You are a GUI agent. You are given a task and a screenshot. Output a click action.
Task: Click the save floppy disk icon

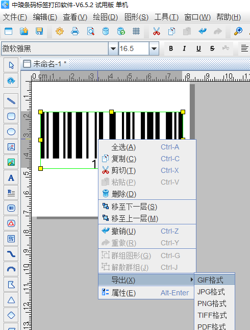pyautogui.click(x=39, y=31)
